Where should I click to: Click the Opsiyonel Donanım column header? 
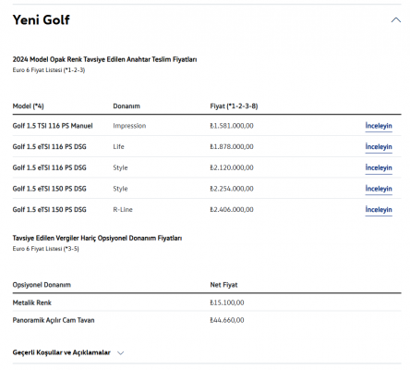[42, 285]
